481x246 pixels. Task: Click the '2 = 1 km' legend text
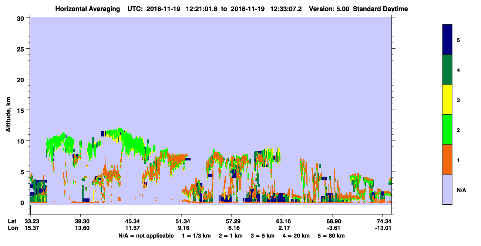[x=231, y=236]
